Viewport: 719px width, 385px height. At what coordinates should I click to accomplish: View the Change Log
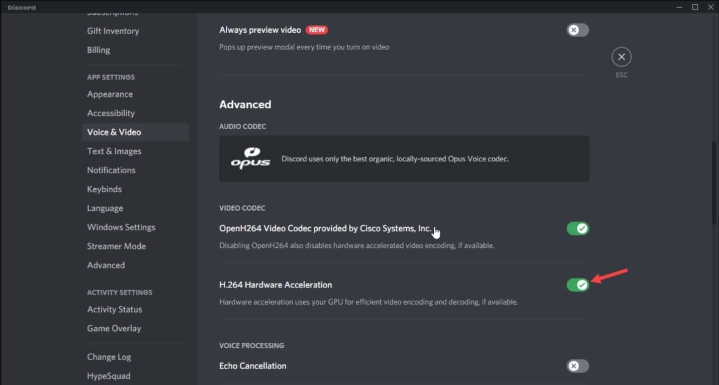pyautogui.click(x=109, y=357)
